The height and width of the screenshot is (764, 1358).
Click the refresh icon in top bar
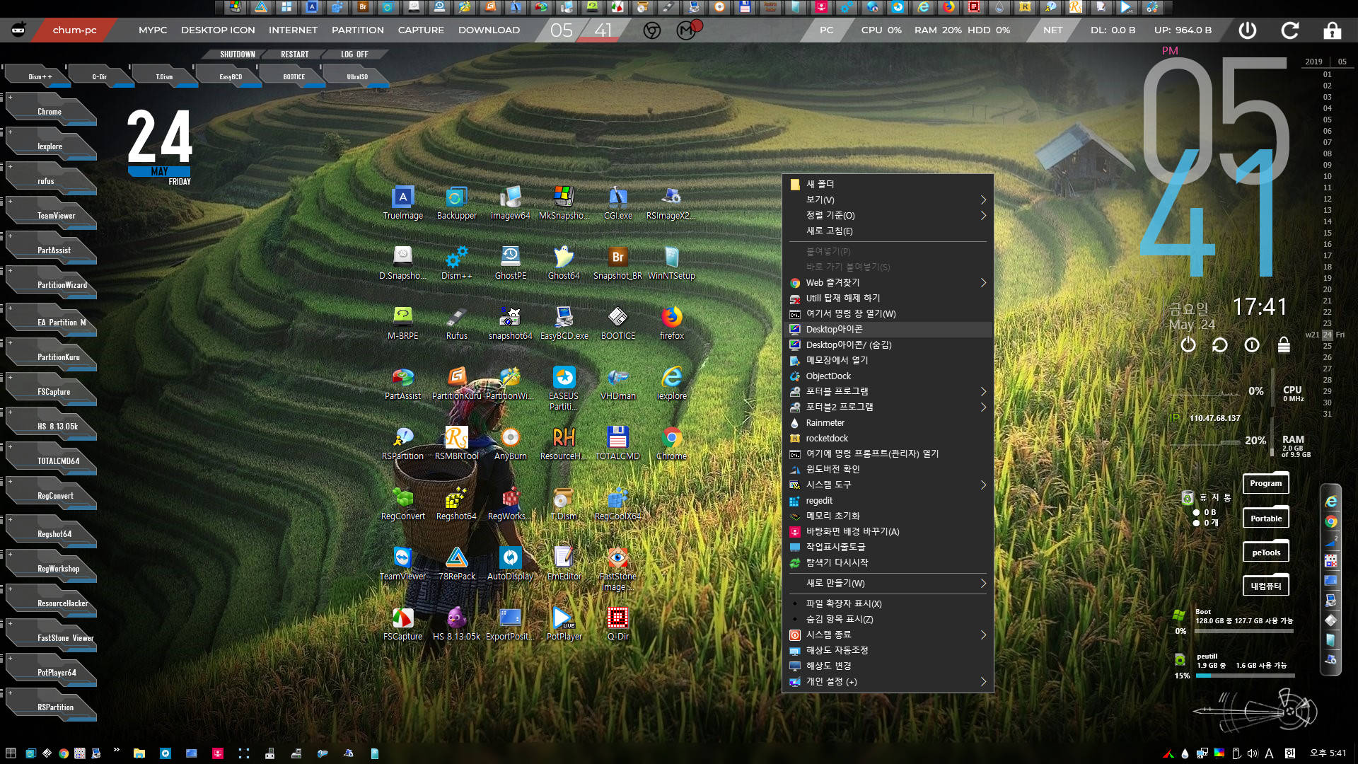[1290, 30]
